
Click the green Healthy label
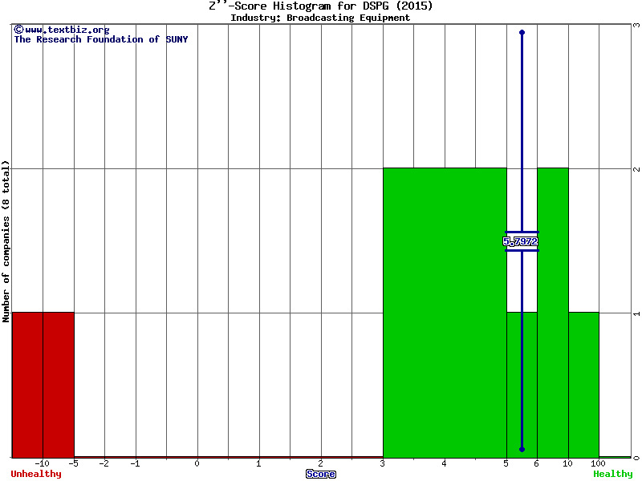tap(612, 474)
